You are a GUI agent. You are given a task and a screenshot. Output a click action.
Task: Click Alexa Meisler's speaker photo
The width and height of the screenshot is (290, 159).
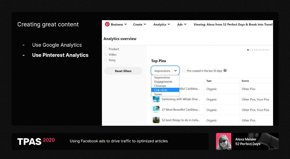point(224,141)
